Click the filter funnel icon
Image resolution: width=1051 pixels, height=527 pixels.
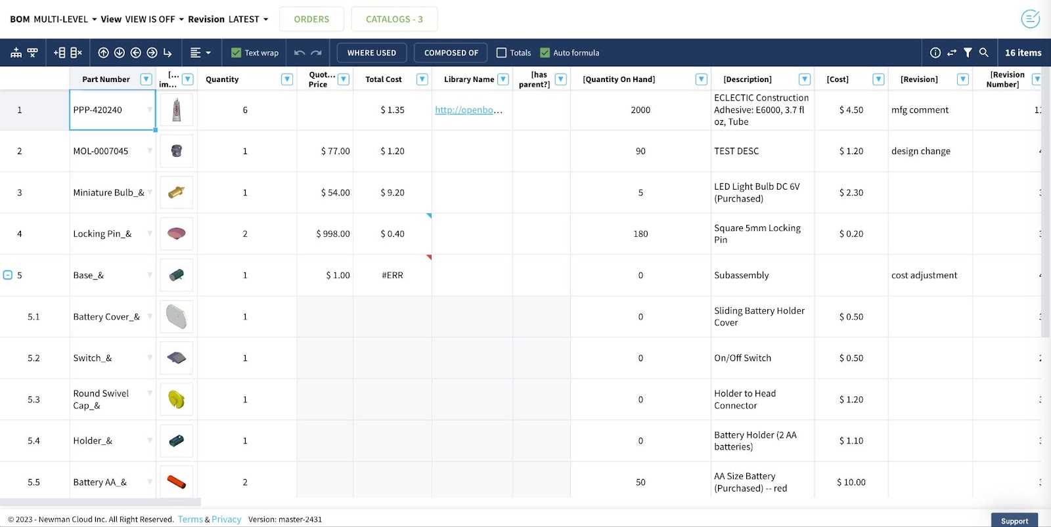click(x=968, y=53)
